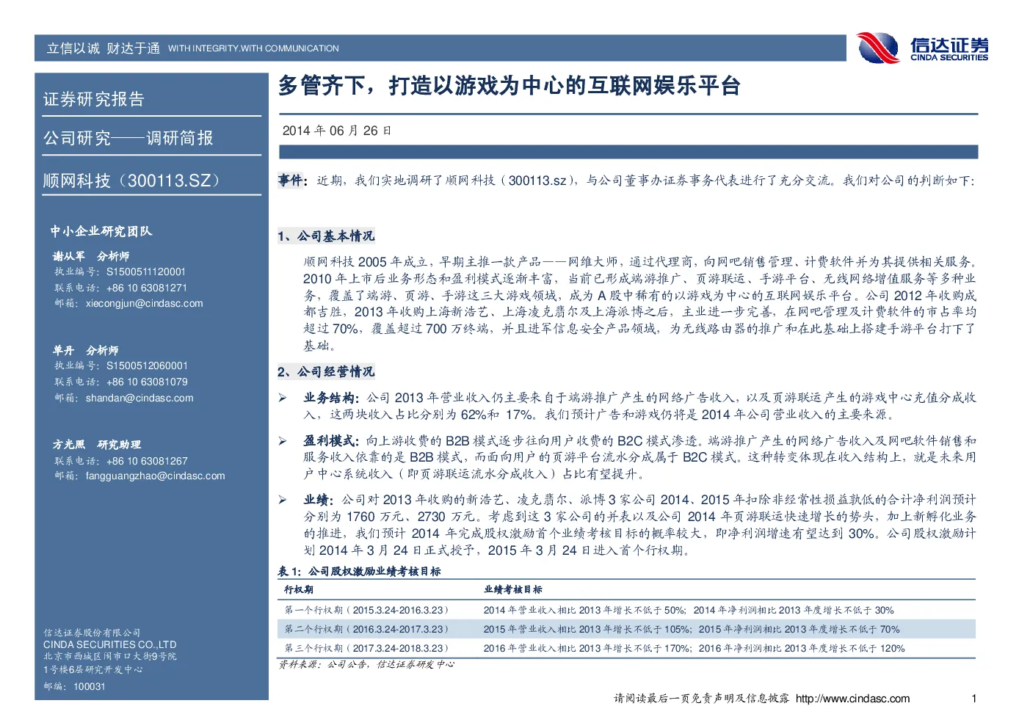Image resolution: width=1030 pixels, height=728 pixels.
Task: Click the company name 信达证券股份有限公司
Action: [x=92, y=633]
